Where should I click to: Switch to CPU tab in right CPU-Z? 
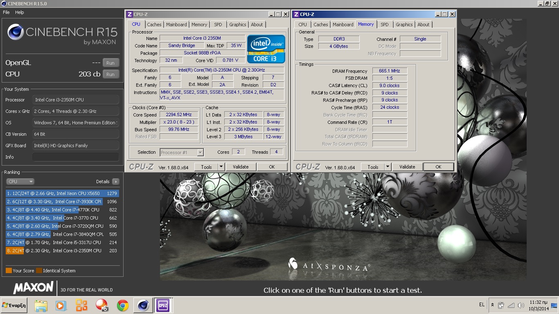click(302, 25)
